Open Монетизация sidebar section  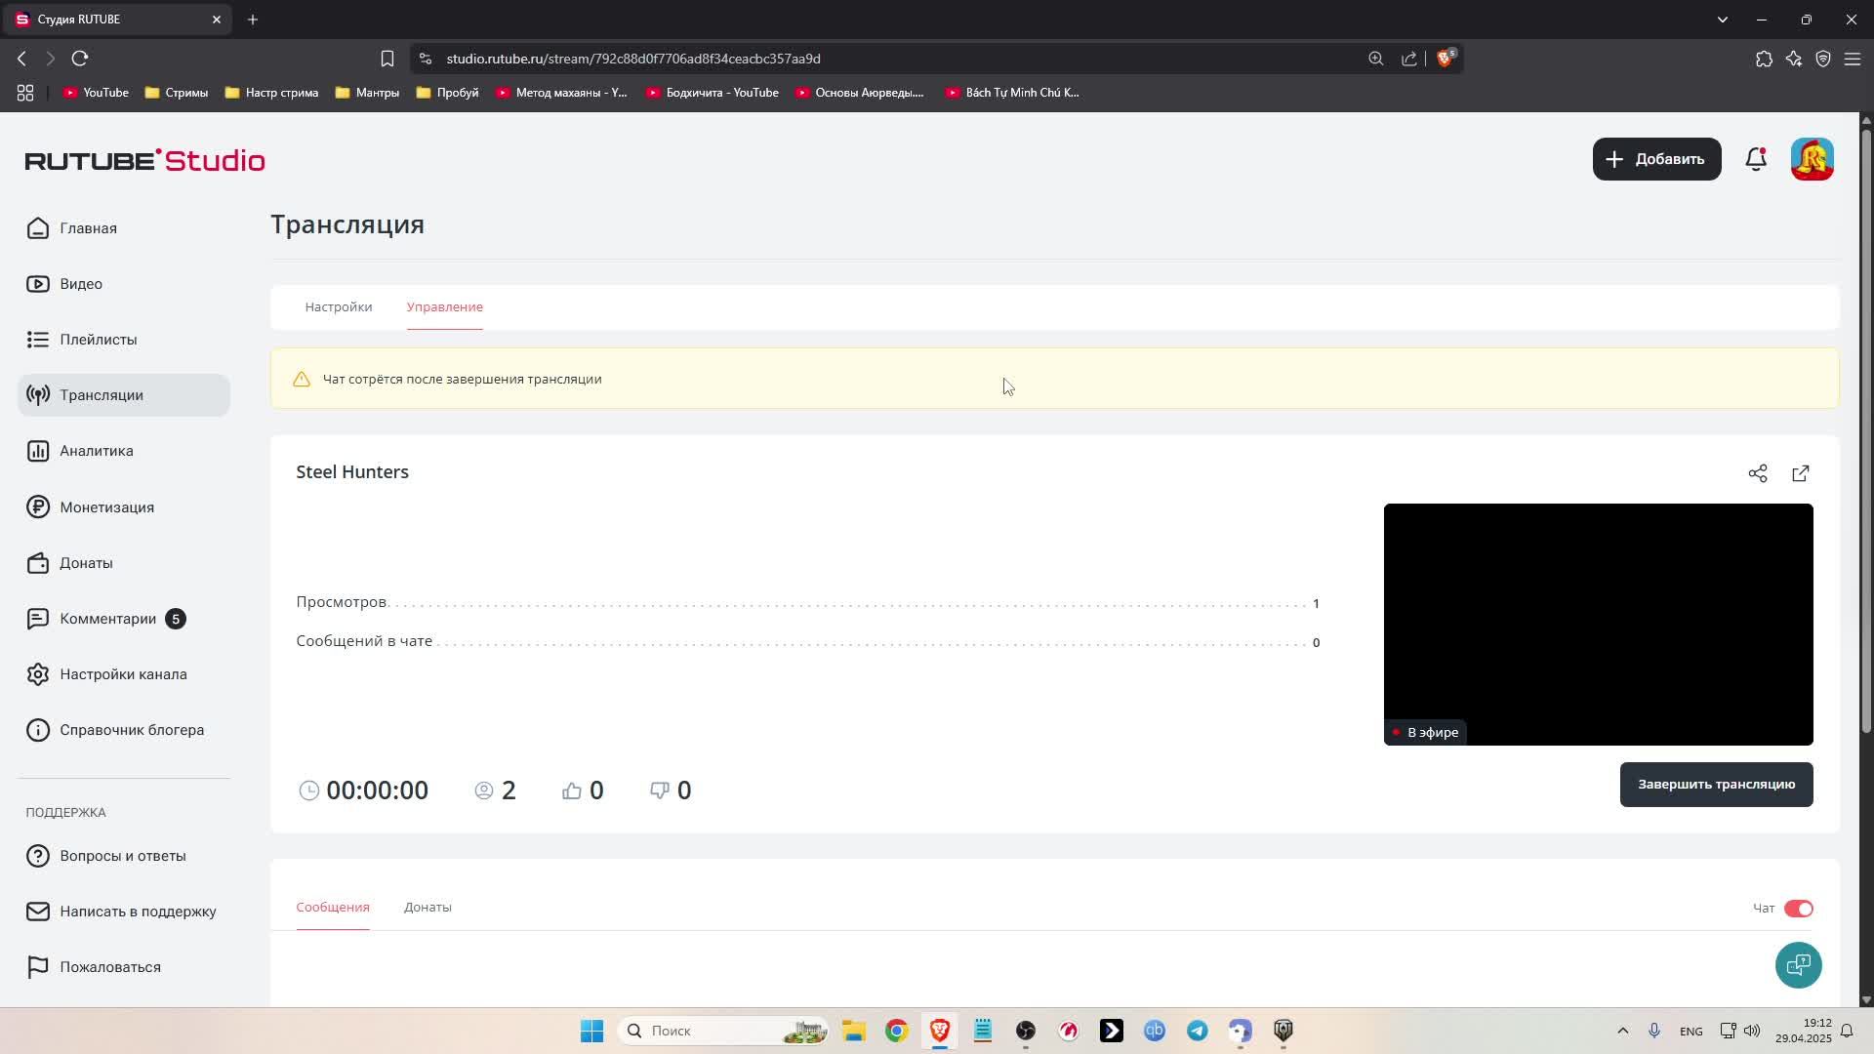(x=106, y=507)
